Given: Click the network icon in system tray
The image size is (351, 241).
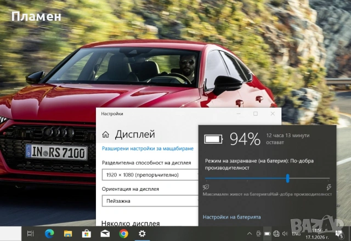Looking at the screenshot, I should pos(276,234).
